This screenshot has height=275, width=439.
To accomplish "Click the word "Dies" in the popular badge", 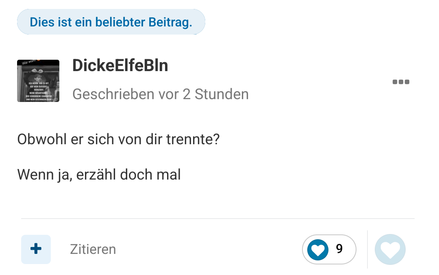I will [x=42, y=22].
